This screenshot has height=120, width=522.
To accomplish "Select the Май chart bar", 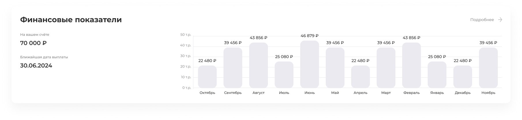I will (335, 68).
